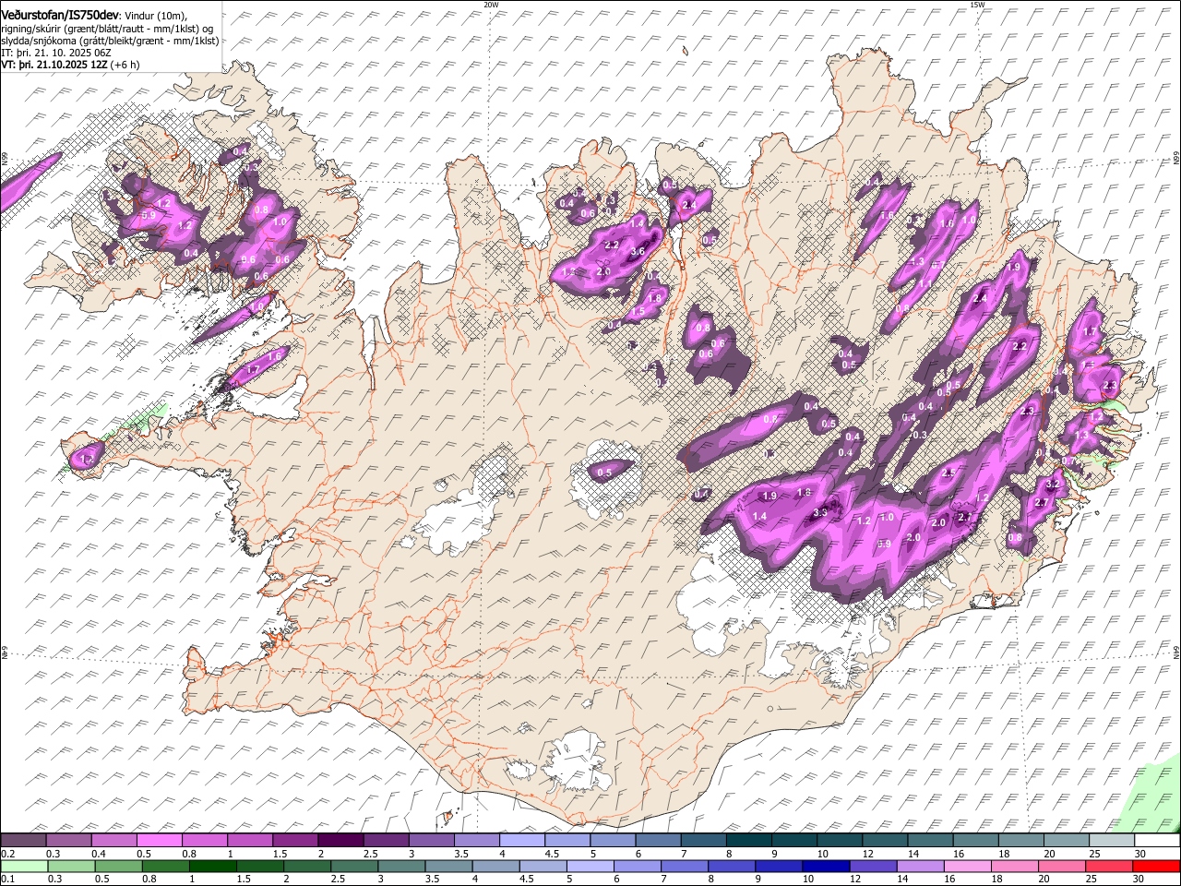Select bottom legend swatch between 3 and 3.5
This screenshot has height=886, width=1181.
(401, 865)
